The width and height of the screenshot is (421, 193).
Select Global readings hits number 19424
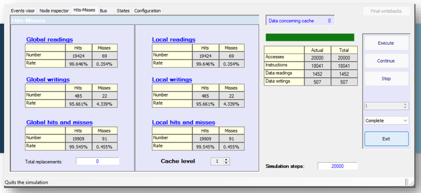[79, 56]
